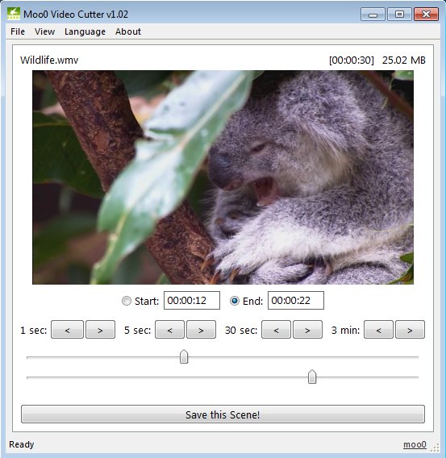
Task: Skip back 3 minutes
Action: point(378,330)
